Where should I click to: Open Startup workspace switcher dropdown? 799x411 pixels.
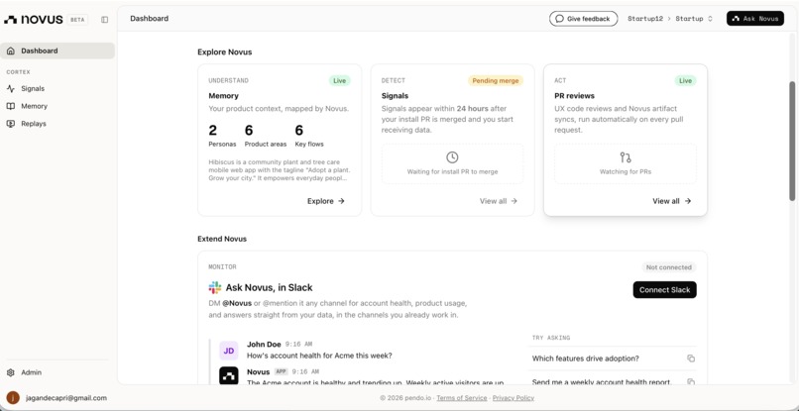[694, 19]
